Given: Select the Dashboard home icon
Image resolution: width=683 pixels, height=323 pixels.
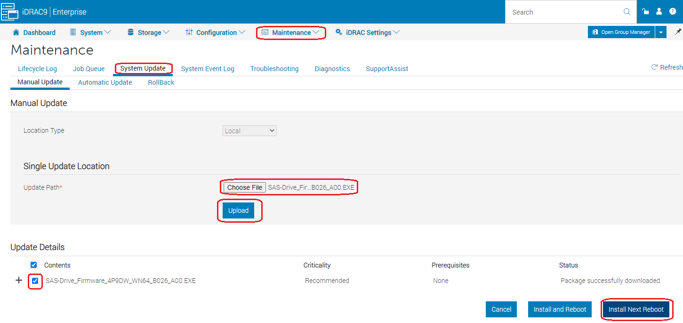Looking at the screenshot, I should pos(16,32).
